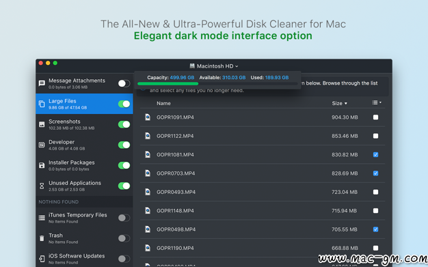Open the Screenshots category
This screenshot has height=267, width=428.
84,124
